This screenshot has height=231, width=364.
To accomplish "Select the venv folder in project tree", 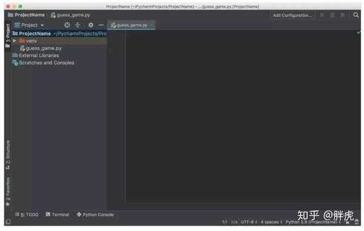I will pos(59,41).
